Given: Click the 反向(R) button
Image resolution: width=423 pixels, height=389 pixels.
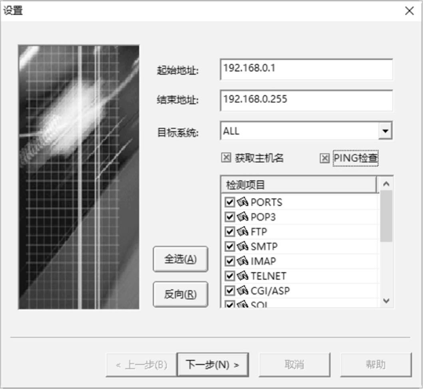Looking at the screenshot, I should point(181,294).
